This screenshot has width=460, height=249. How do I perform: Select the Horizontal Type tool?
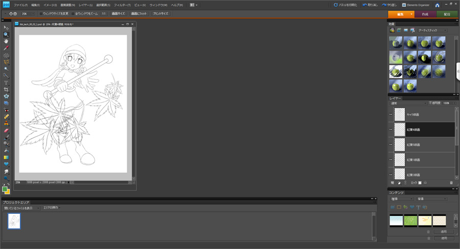pos(6,83)
